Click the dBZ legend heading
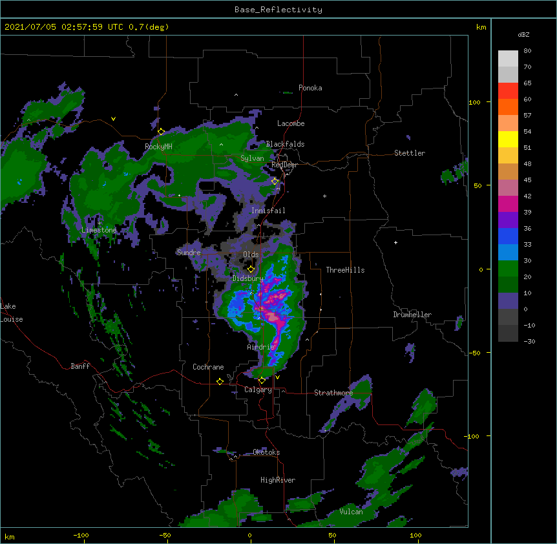 point(523,34)
